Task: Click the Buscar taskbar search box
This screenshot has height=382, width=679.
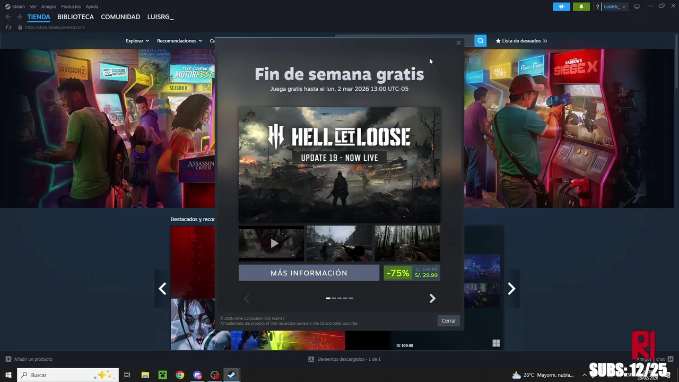Action: (68, 375)
